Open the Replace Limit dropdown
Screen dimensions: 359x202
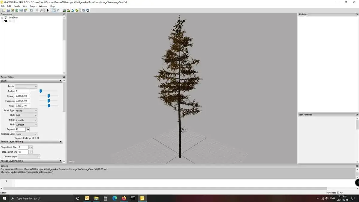[x=26, y=134]
